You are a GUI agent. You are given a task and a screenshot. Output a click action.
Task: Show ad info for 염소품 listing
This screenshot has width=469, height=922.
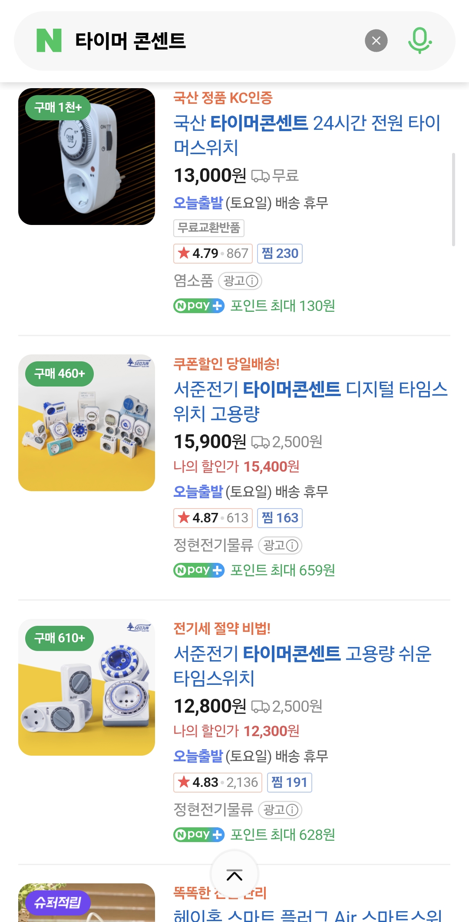point(240,281)
